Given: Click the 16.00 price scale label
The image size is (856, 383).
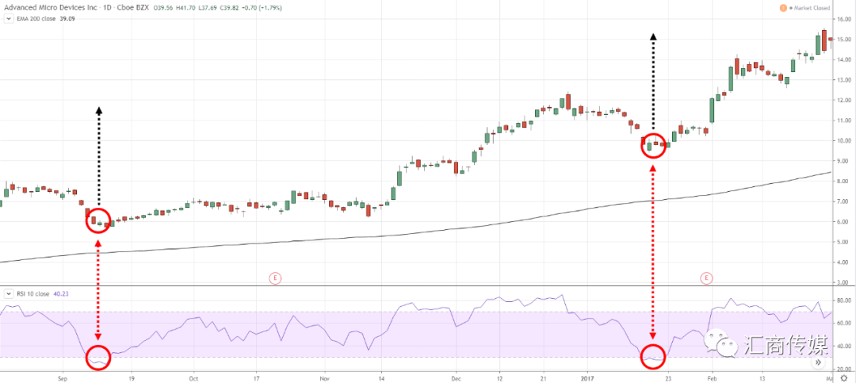Looking at the screenshot, I should coord(843,19).
